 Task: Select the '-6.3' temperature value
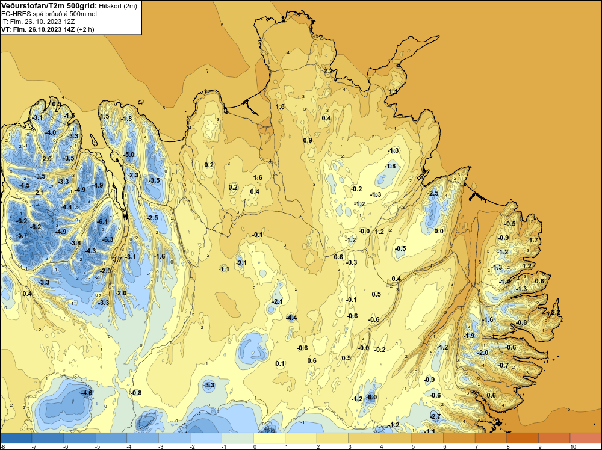[x=108, y=239]
